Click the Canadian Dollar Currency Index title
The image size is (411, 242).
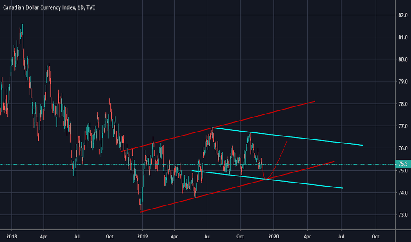point(39,7)
